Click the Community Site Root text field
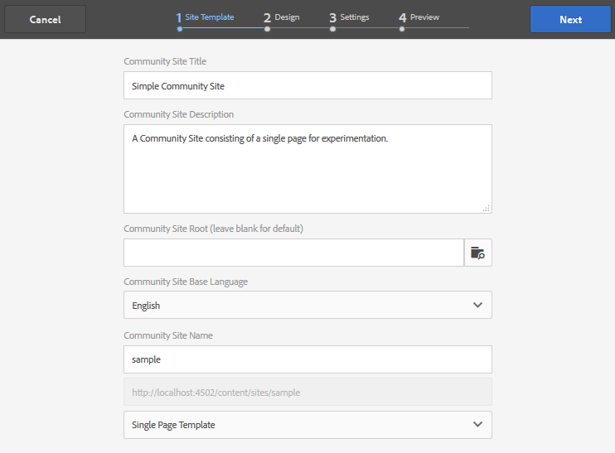 (x=293, y=253)
